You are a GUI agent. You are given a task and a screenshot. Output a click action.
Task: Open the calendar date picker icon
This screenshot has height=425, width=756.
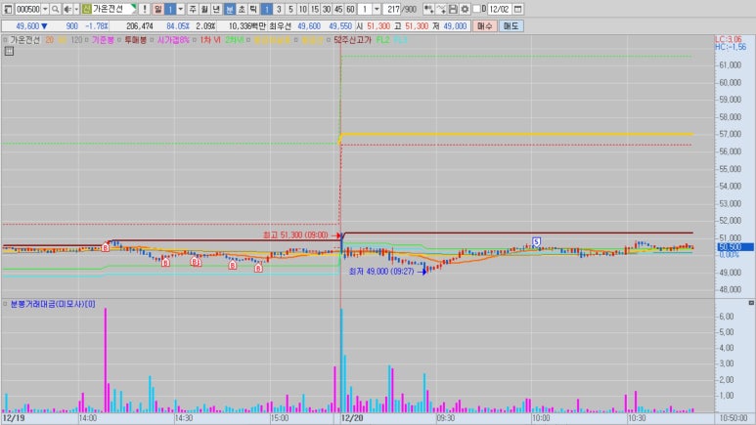(517, 9)
